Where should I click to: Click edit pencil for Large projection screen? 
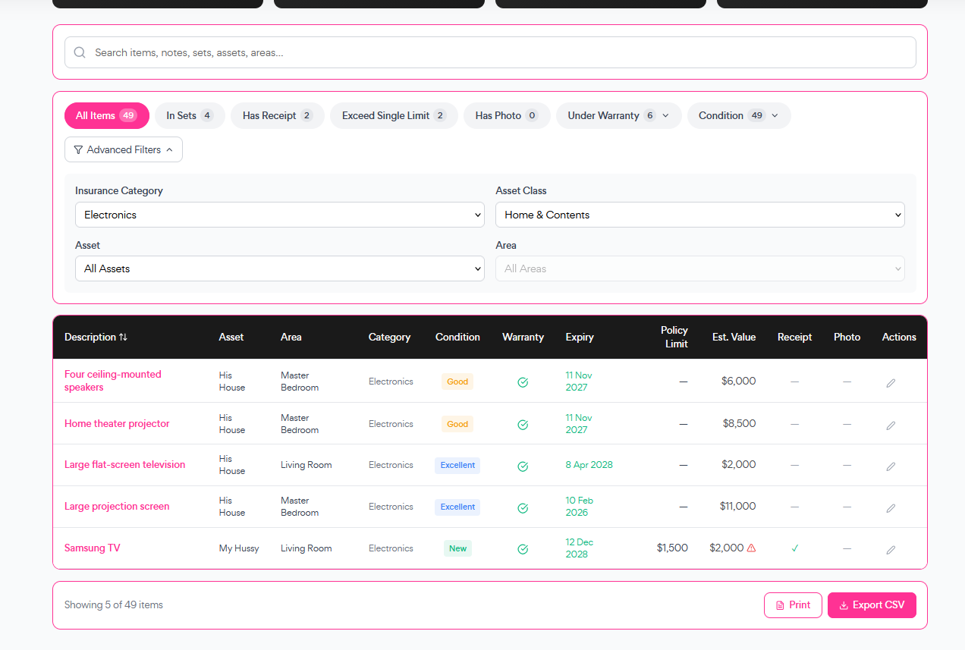pyautogui.click(x=891, y=507)
